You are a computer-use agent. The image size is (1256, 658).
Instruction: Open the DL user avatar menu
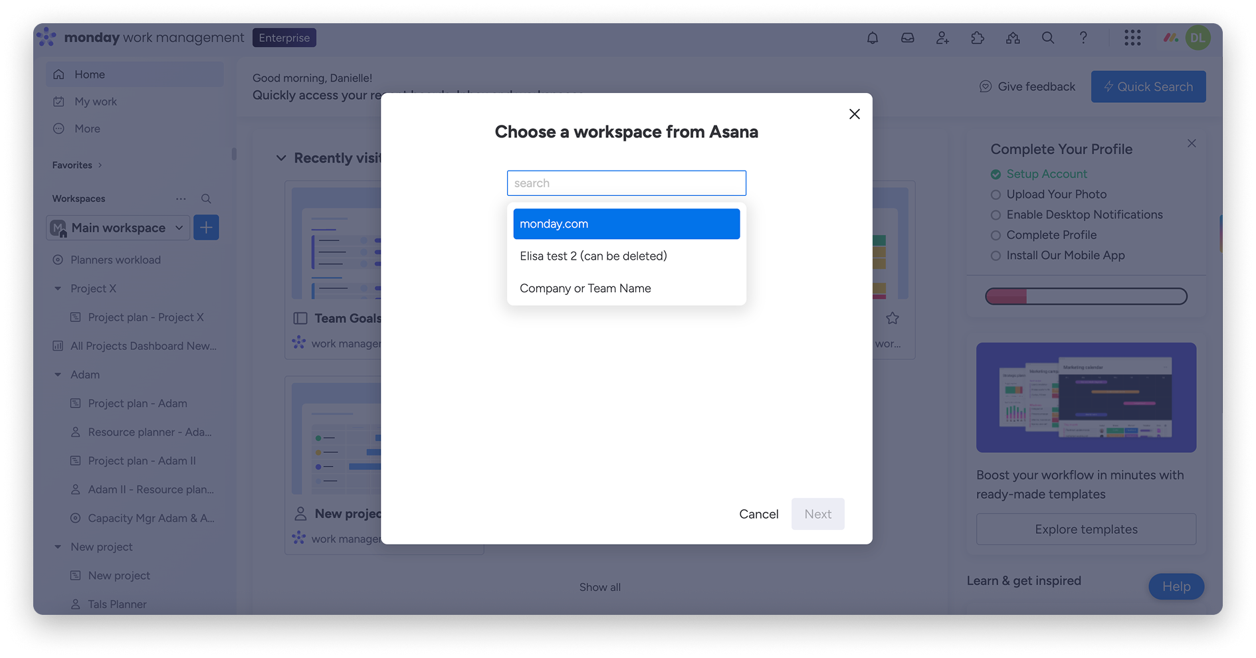[1198, 38]
